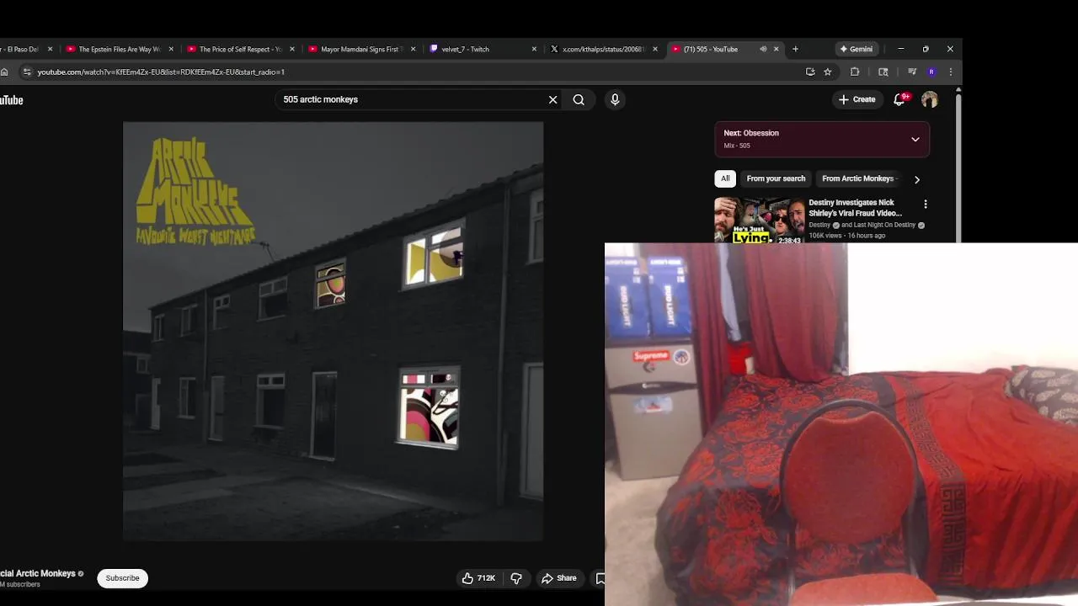
Task: Open Destiny Investigates Nick Shirley's video title
Action: coord(855,208)
